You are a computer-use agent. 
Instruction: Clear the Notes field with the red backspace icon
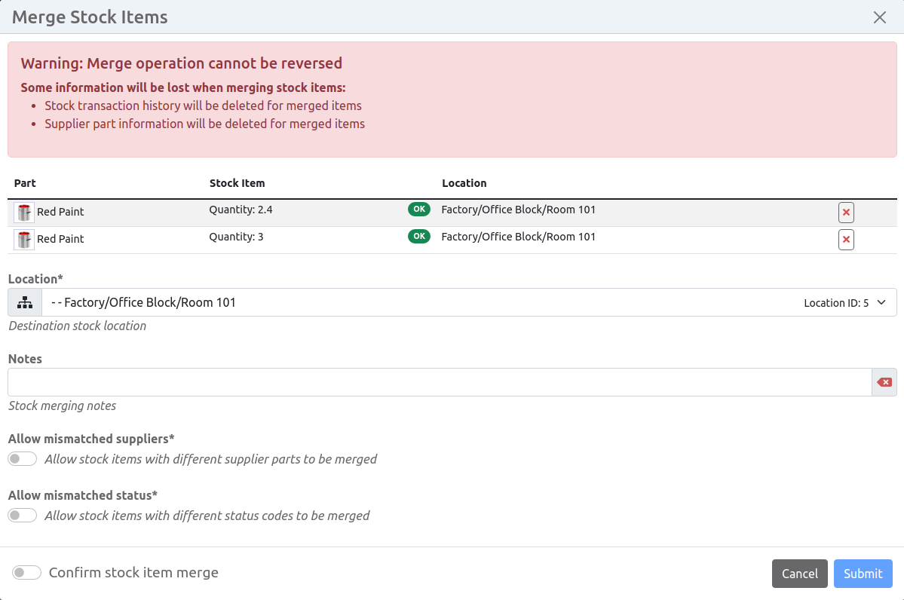click(x=884, y=382)
